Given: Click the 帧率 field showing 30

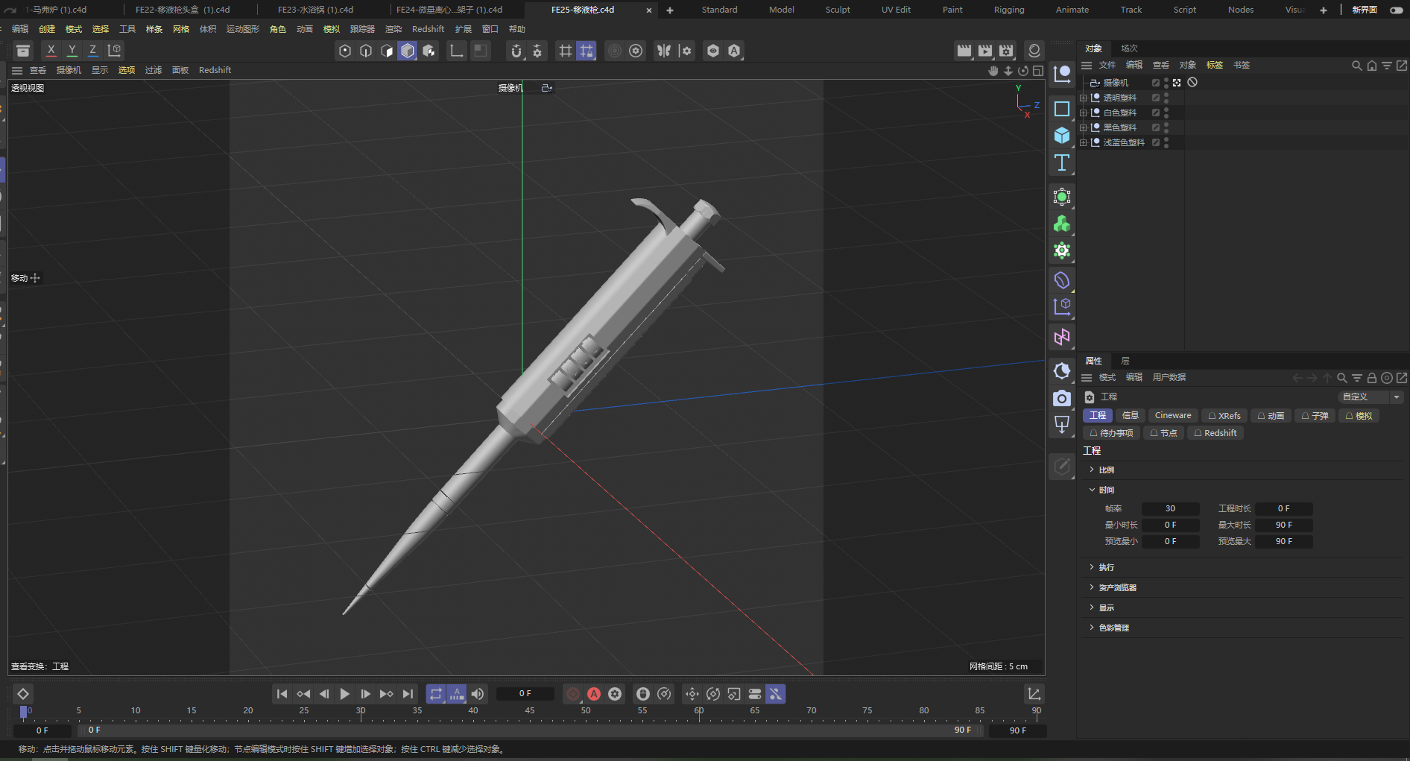Looking at the screenshot, I should [1170, 508].
